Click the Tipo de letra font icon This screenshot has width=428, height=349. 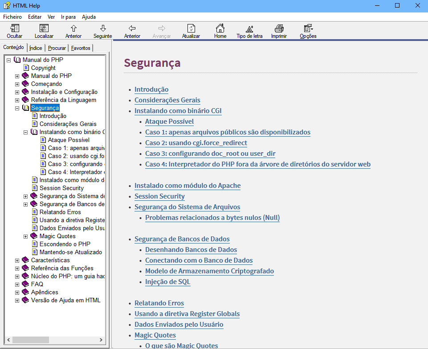(249, 28)
